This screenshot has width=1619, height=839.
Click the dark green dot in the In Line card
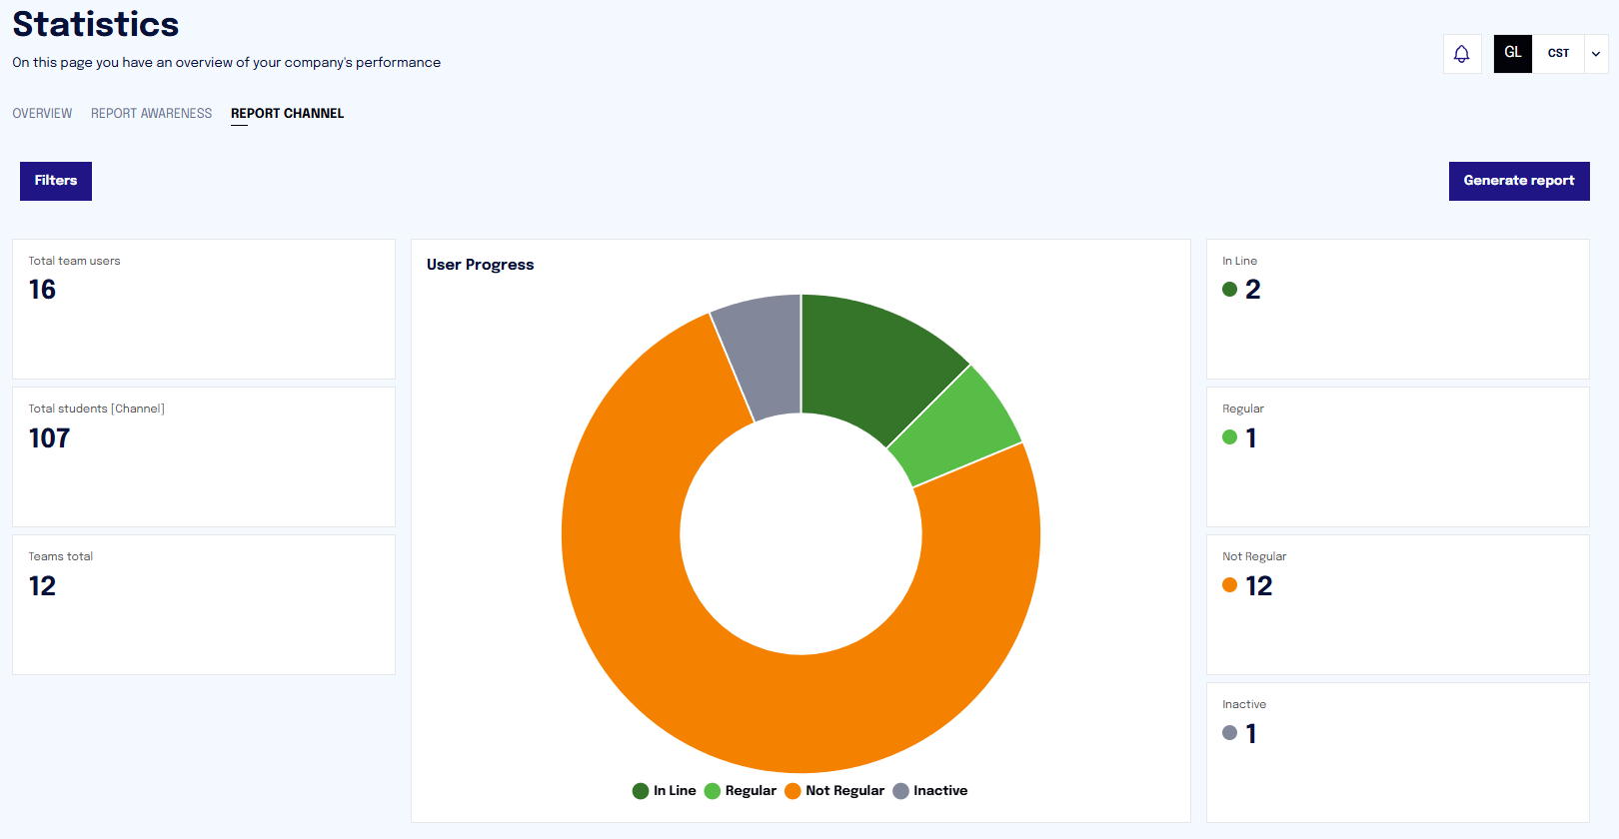[x=1229, y=290]
